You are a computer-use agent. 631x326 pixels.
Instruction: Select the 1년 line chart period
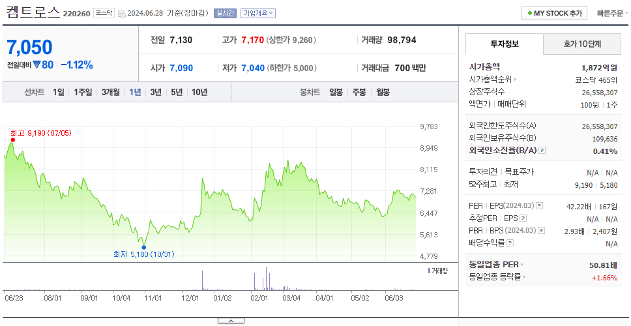[135, 92]
